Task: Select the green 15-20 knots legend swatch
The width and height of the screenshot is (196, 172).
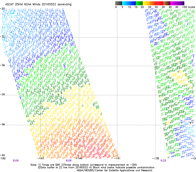Action: pyautogui.click(x=139, y=3)
